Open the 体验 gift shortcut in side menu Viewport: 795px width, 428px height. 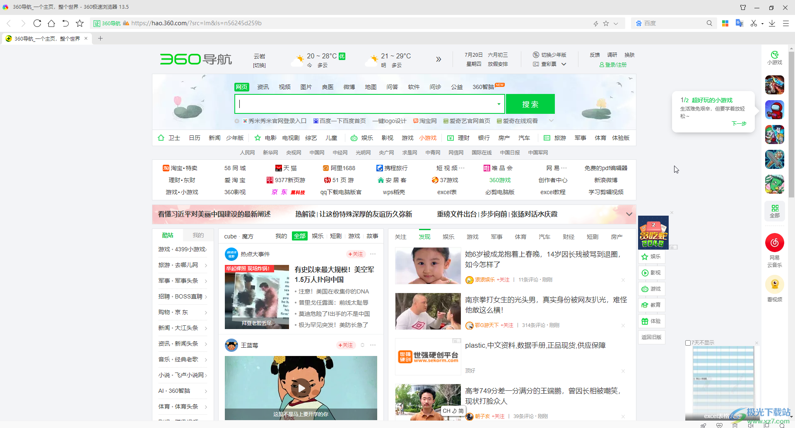point(651,321)
